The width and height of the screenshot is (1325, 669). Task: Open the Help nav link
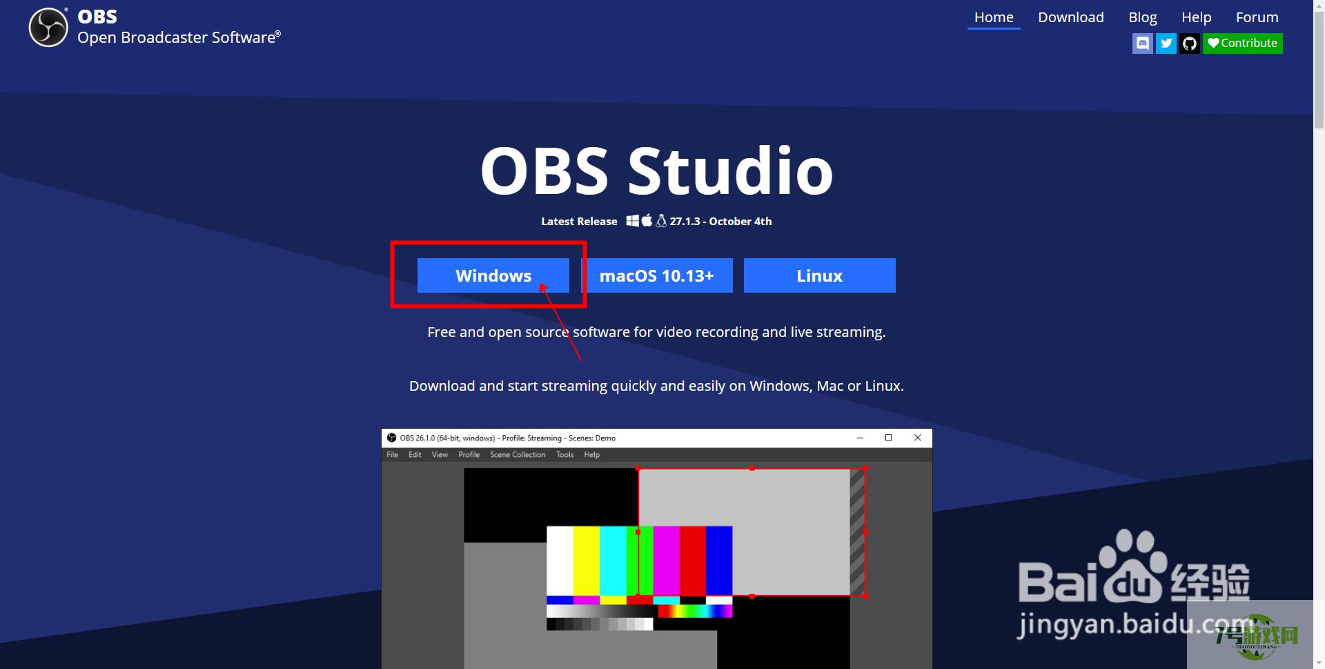[x=1197, y=17]
